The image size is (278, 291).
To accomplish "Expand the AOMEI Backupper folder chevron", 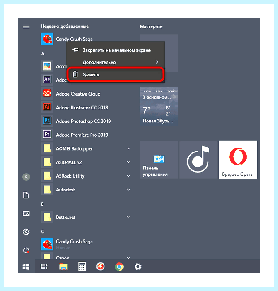I will coord(128,148).
